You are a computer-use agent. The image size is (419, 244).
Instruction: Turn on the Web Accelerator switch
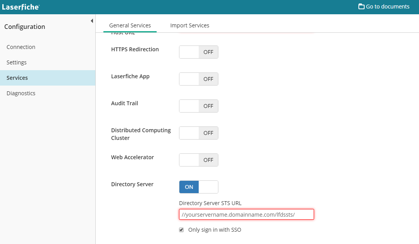tap(199, 160)
